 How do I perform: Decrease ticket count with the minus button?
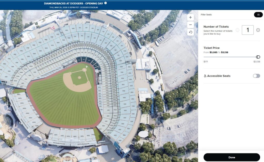click(x=237, y=30)
